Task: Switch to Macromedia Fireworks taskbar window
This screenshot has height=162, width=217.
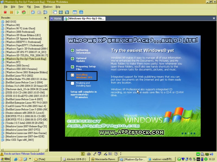Action: pyautogui.click(x=104, y=159)
